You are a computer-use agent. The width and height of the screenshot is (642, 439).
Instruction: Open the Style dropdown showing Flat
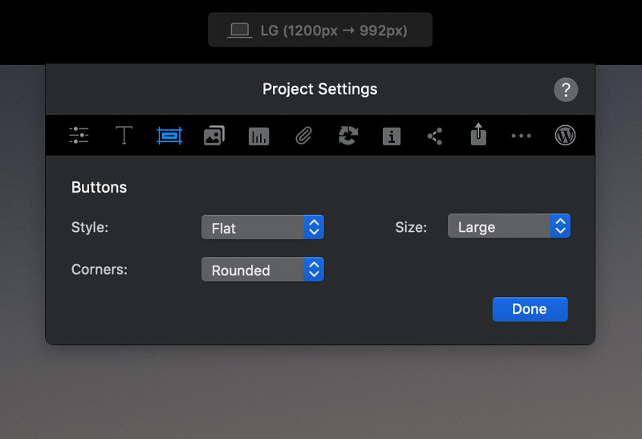tap(262, 227)
